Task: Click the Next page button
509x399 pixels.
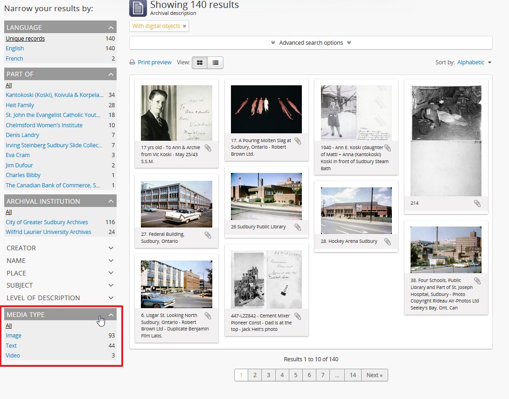Action: coord(374,375)
